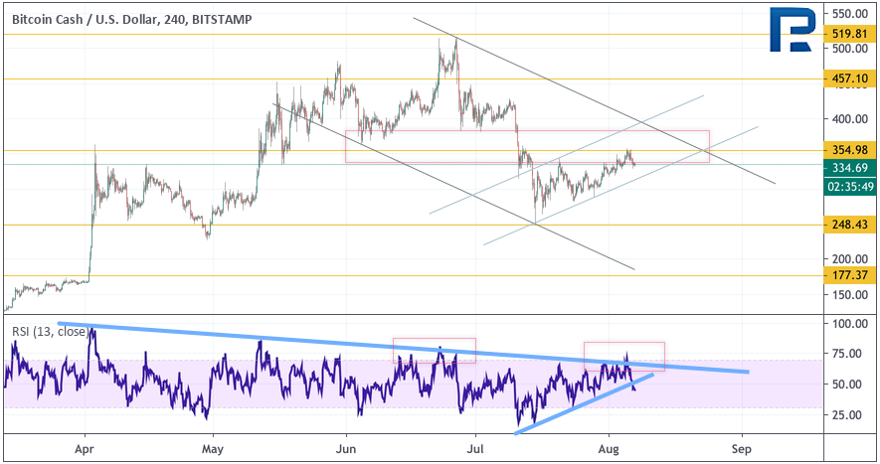Click the Jun label on time axis
This screenshot has width=880, height=464.
[x=346, y=449]
